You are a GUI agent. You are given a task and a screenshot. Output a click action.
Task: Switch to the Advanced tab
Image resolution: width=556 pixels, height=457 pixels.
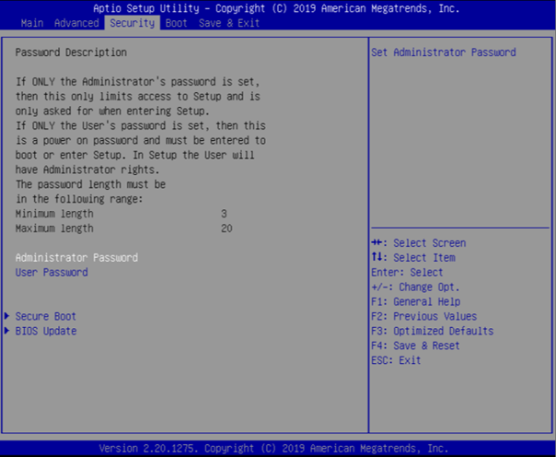pyautogui.click(x=76, y=22)
